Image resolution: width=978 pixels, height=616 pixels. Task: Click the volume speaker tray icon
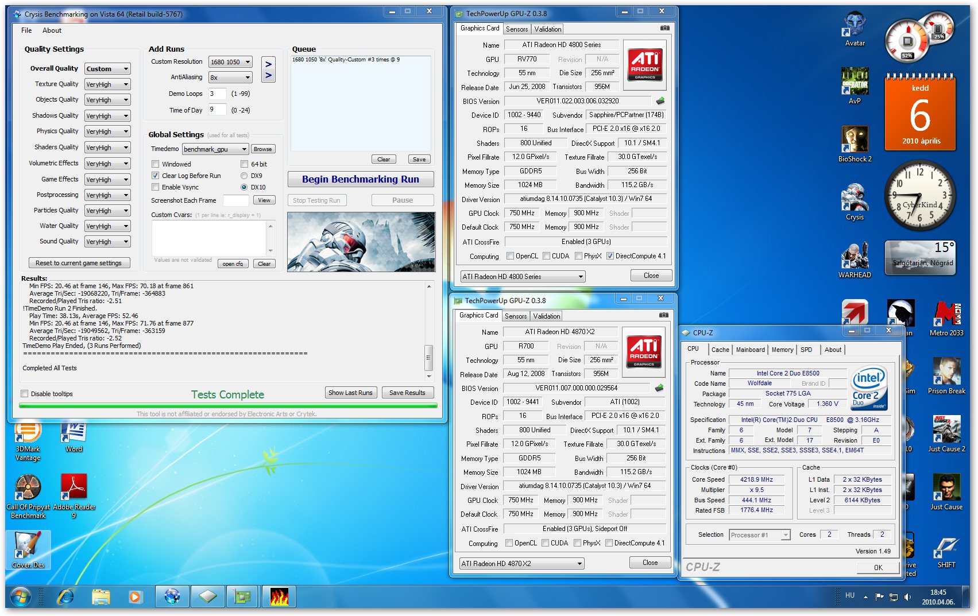(907, 597)
